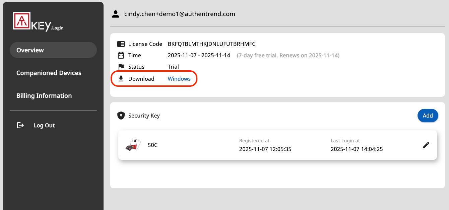Click the calendar icon next to Time
This screenshot has width=449, height=210.
pos(121,55)
